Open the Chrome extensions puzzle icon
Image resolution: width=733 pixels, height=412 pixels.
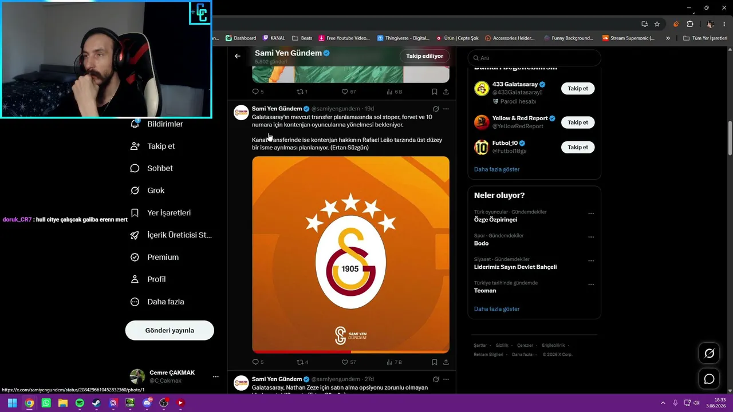(689, 24)
